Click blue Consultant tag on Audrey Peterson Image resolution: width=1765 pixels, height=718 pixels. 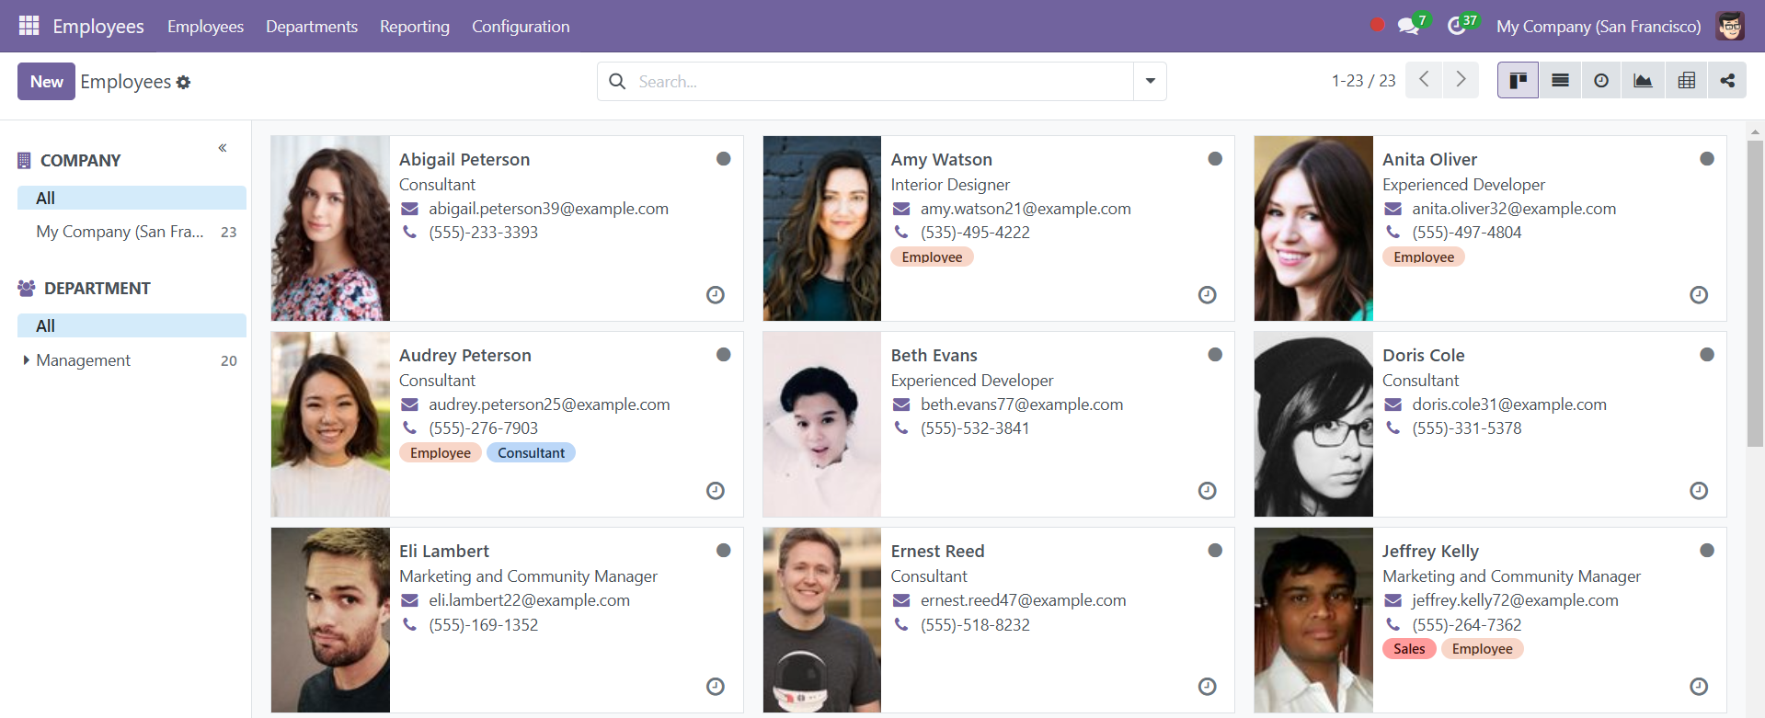click(x=531, y=452)
